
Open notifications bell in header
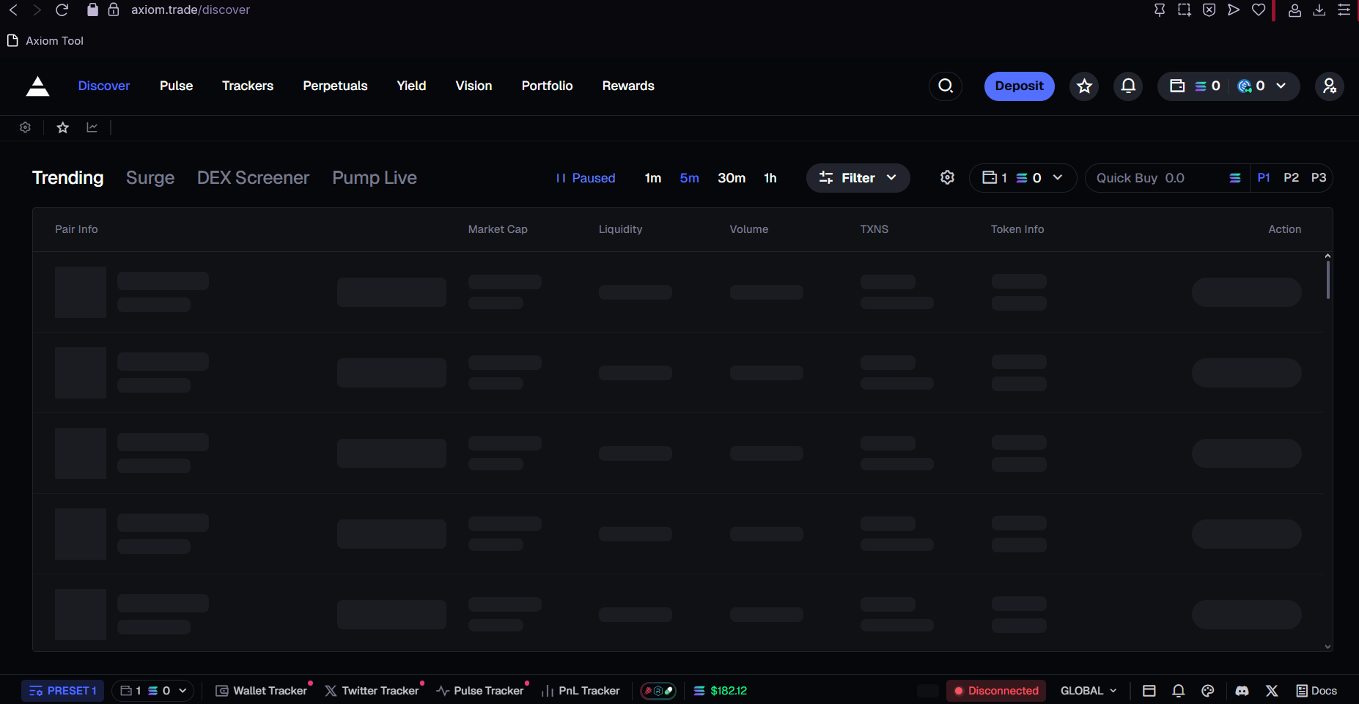point(1128,86)
